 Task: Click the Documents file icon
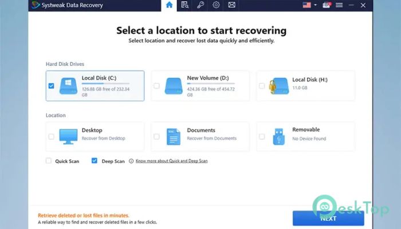point(174,137)
